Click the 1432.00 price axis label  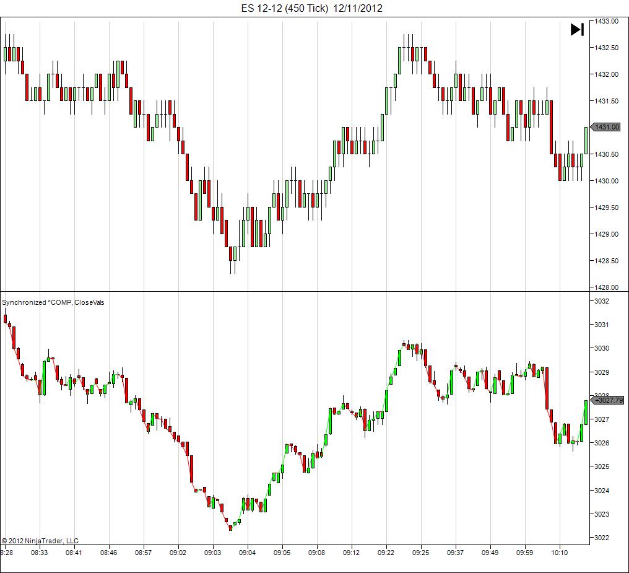point(606,74)
